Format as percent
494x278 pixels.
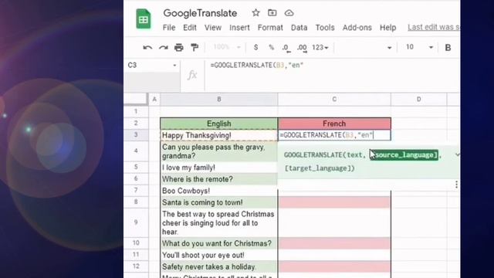click(x=271, y=47)
